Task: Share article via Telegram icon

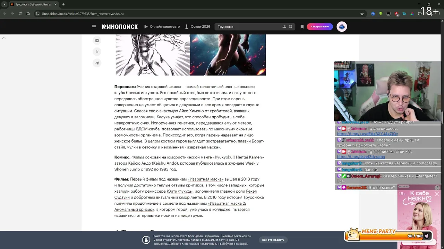Action: click(x=97, y=63)
